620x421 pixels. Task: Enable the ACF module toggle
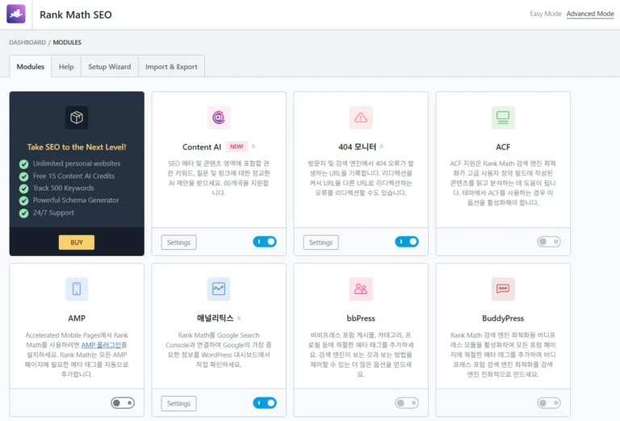549,242
